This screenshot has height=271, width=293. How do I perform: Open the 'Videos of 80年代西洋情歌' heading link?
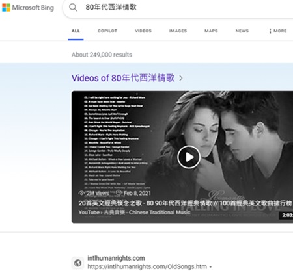tap(123, 78)
